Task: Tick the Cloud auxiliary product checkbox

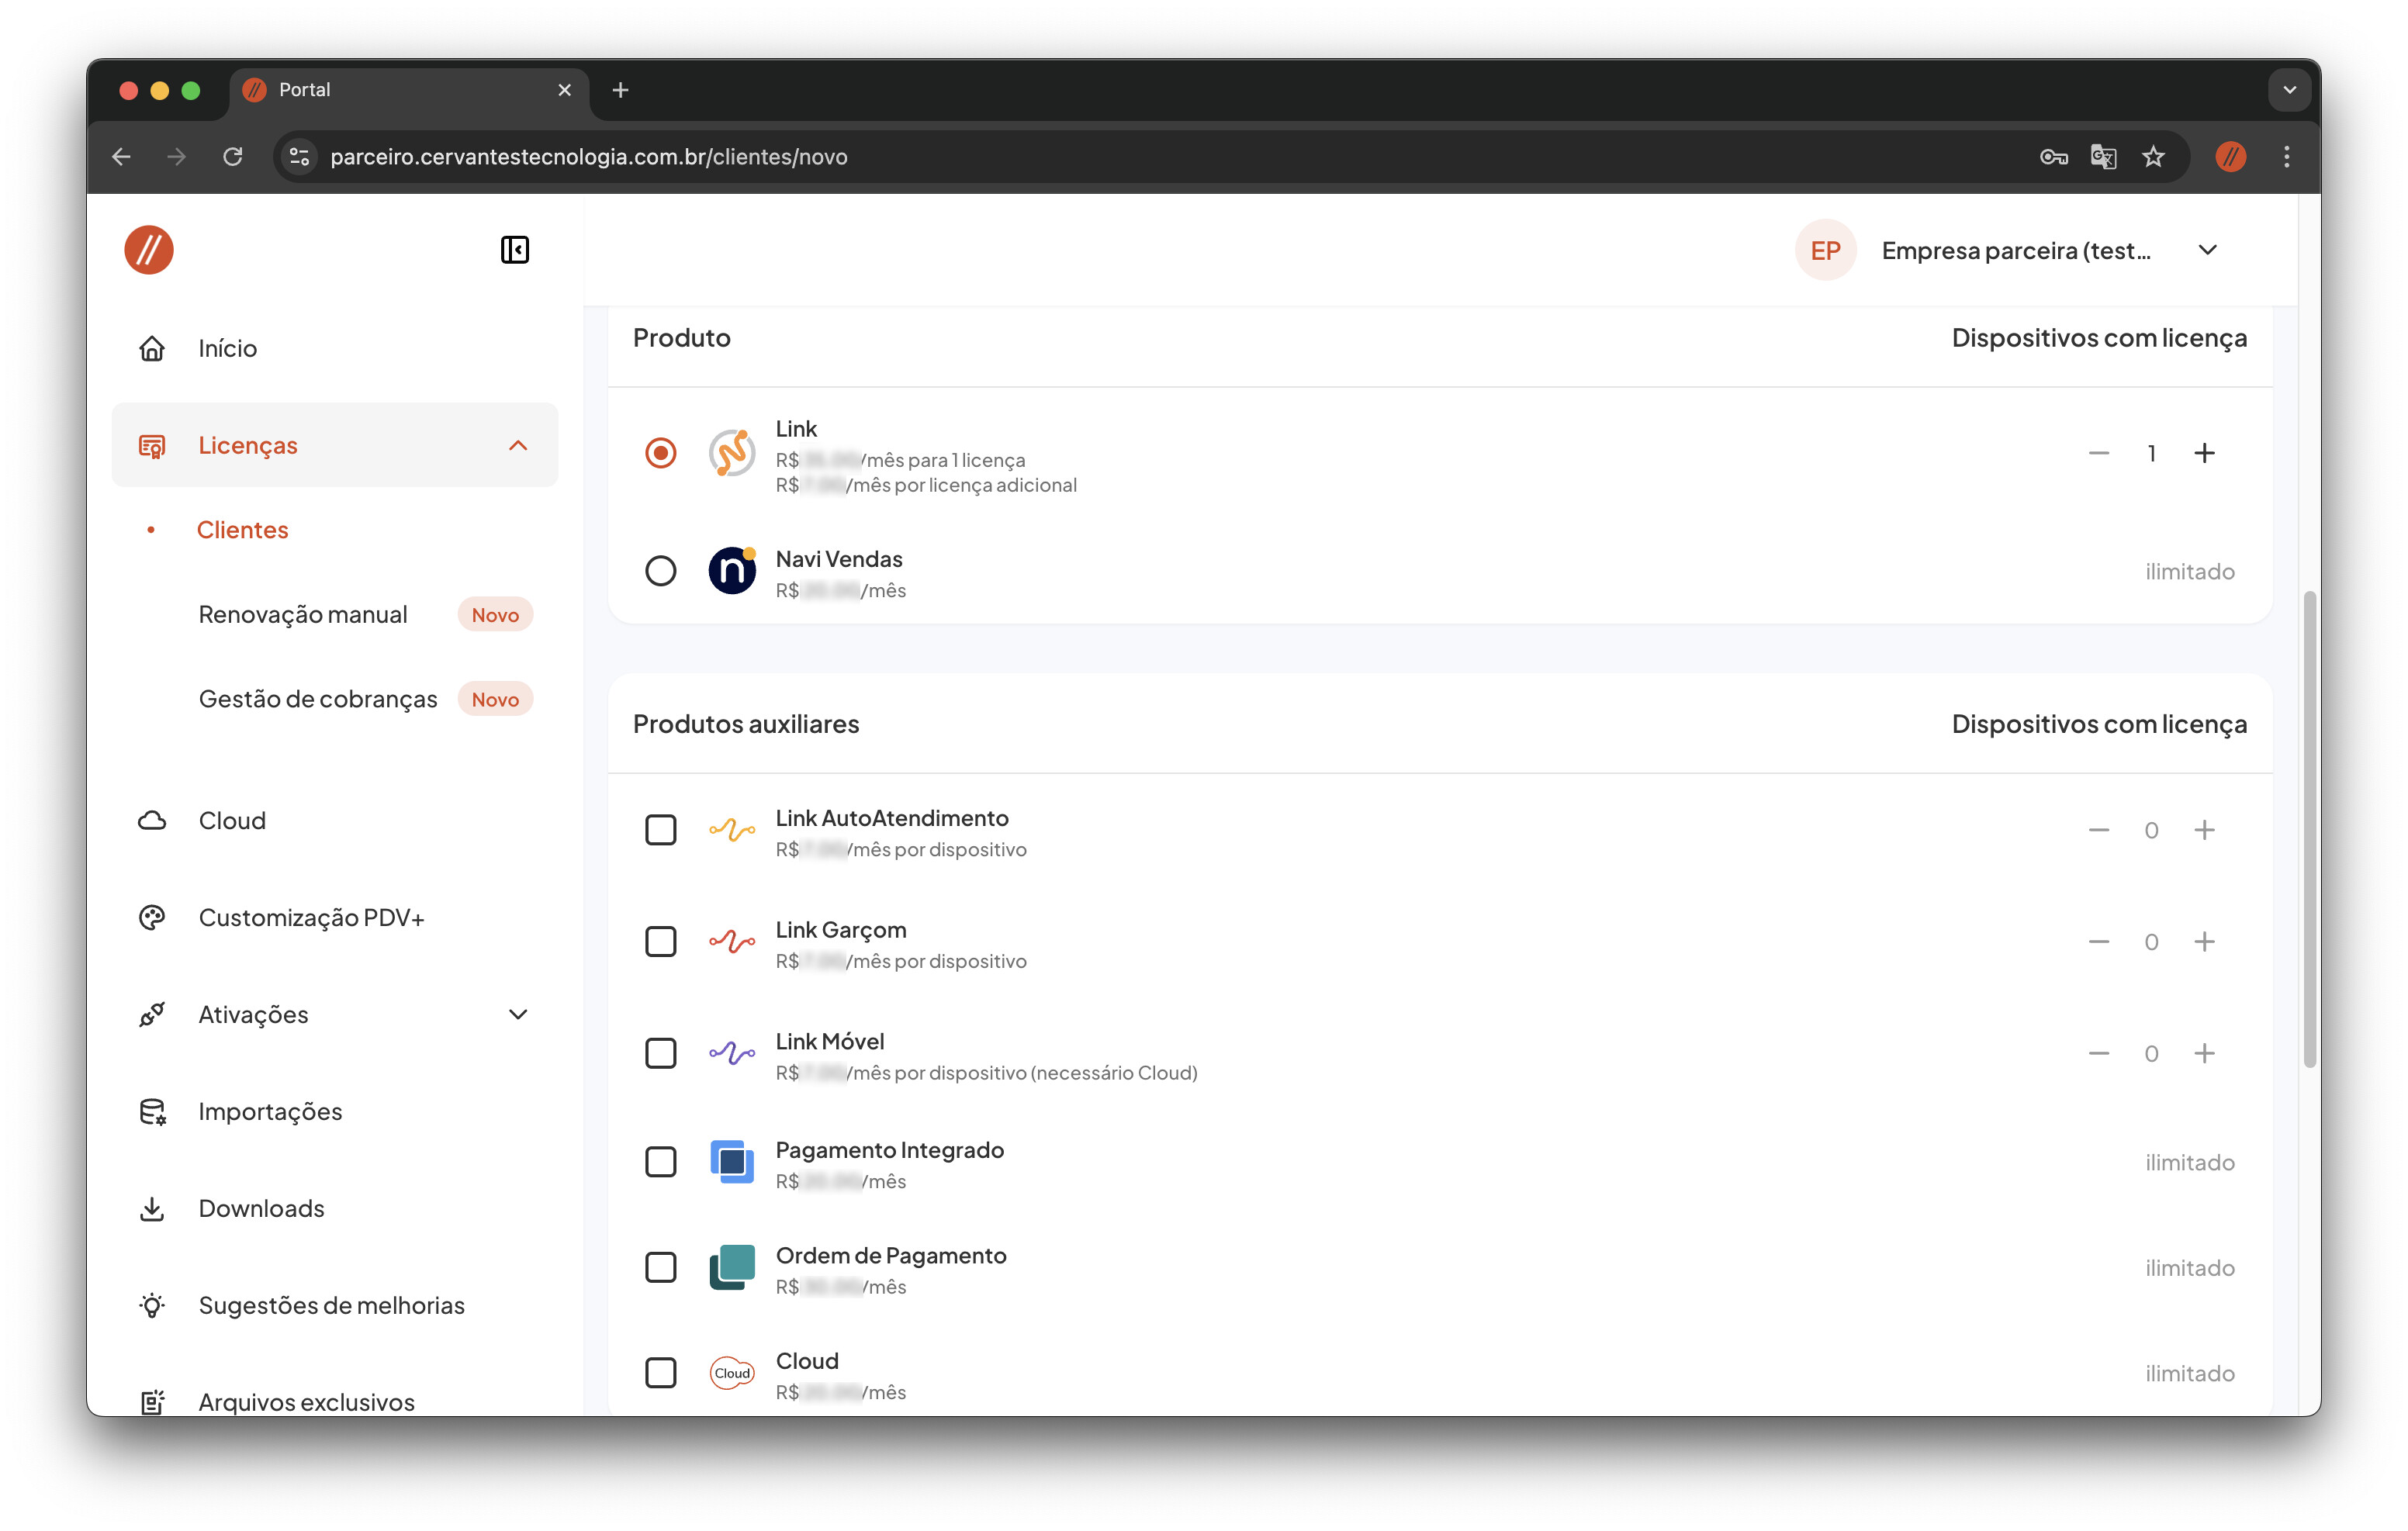Action: [x=660, y=1372]
